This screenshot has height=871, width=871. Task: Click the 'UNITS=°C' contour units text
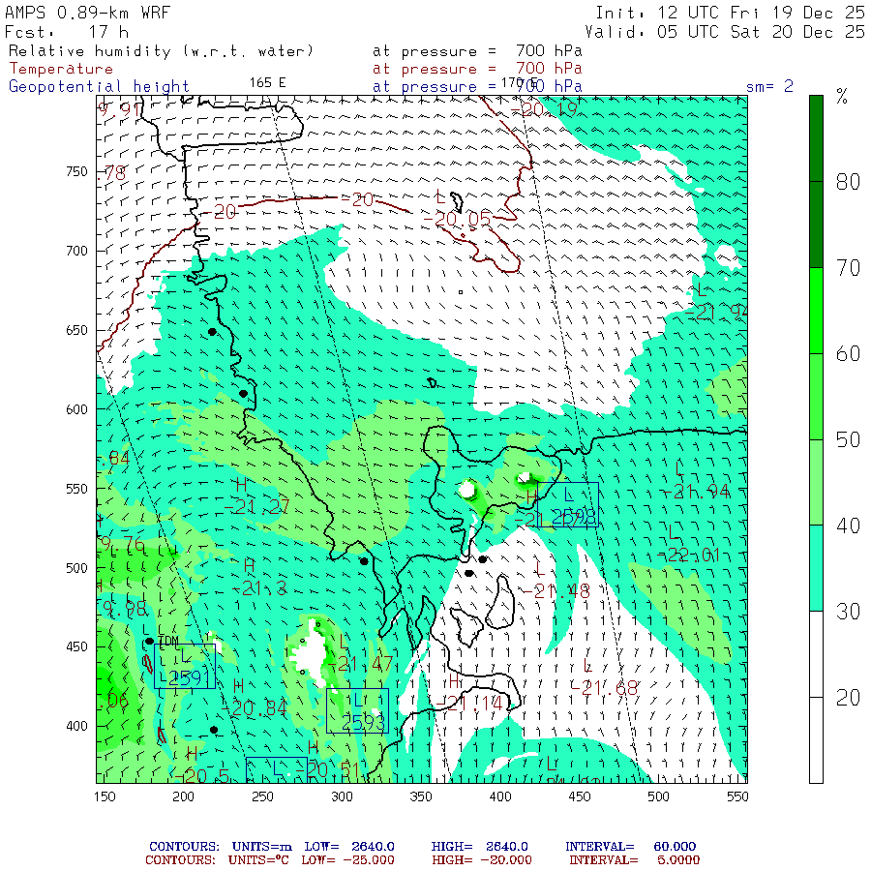[258, 860]
